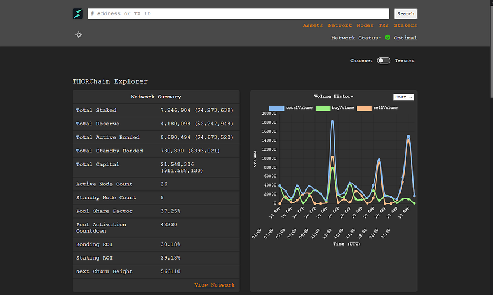
Task: Open the Assets page
Action: 313,25
